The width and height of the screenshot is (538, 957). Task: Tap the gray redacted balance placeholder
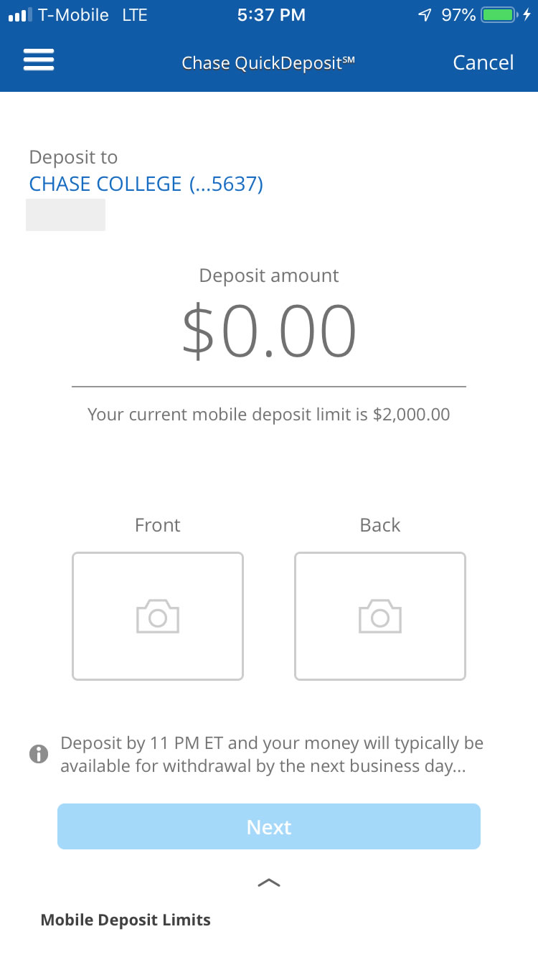pos(65,215)
